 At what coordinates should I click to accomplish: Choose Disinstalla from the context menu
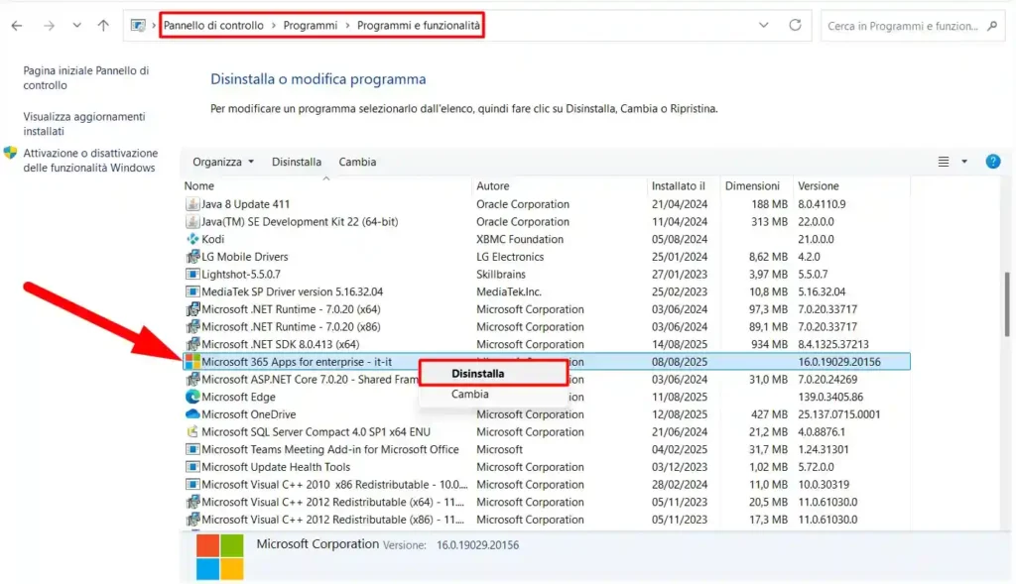pos(494,375)
